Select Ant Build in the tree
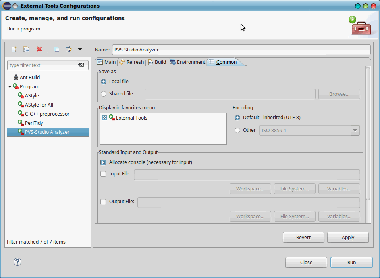380x278 pixels. [30, 77]
